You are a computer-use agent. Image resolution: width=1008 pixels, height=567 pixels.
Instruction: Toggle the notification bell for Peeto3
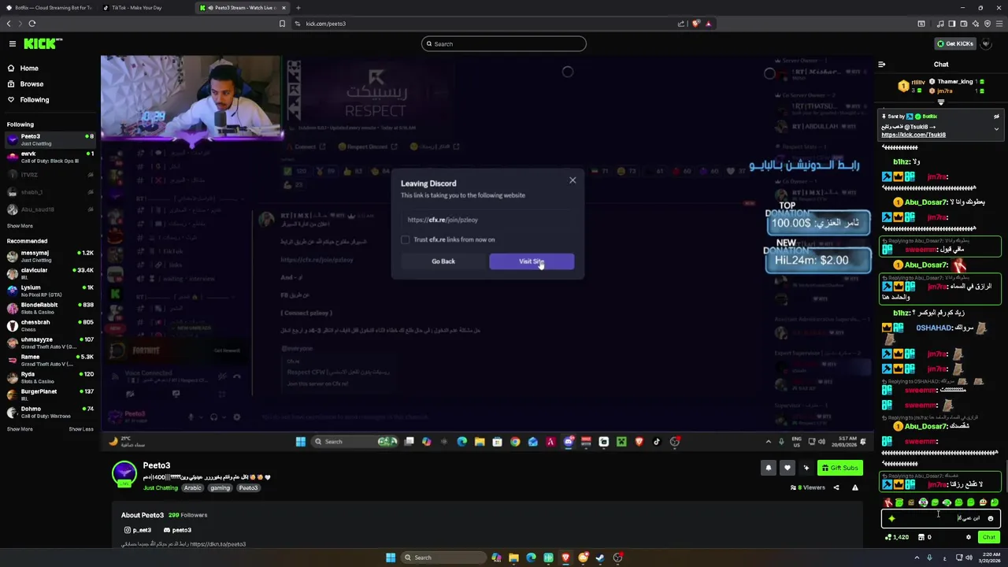click(x=769, y=468)
